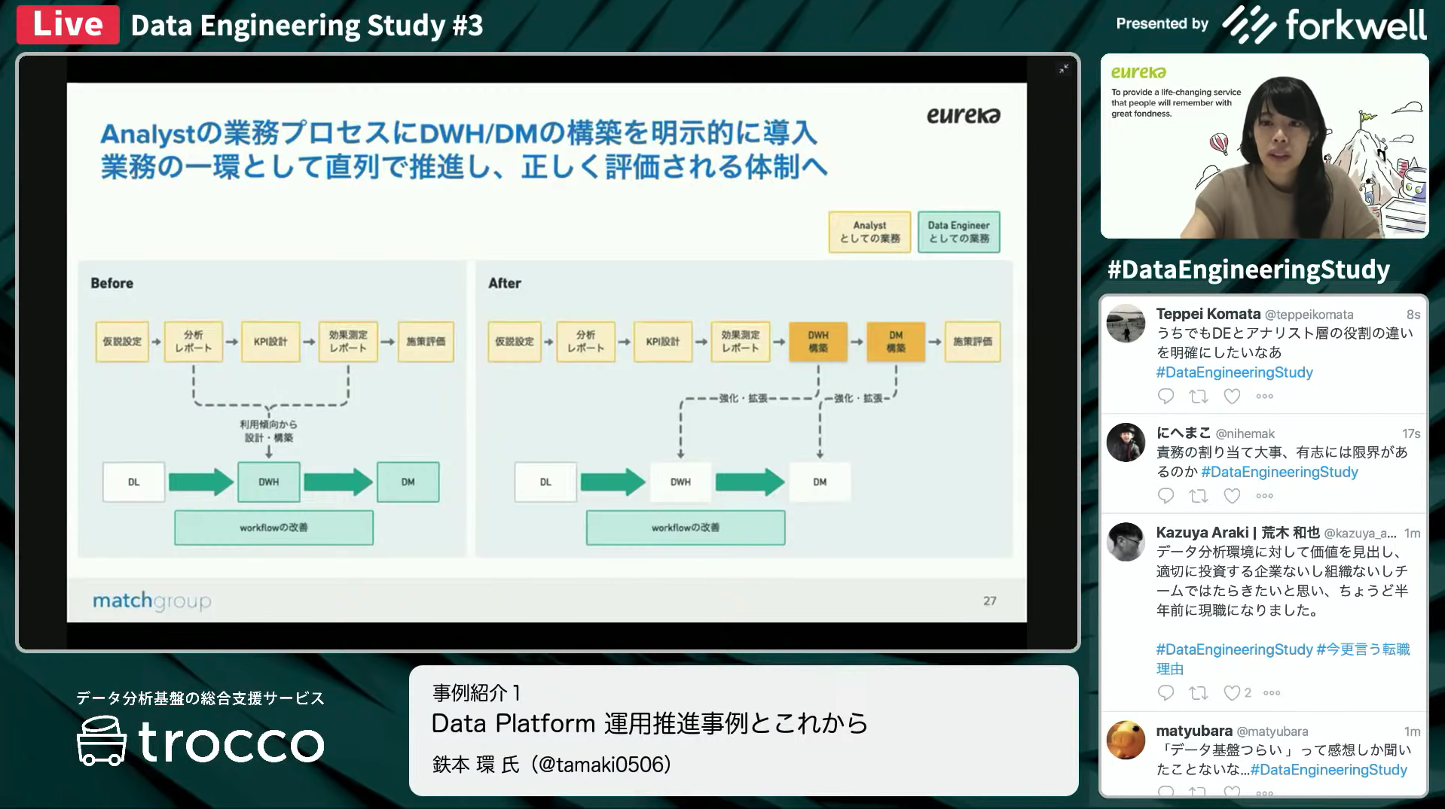Click the Teppei Komata display name
Image resolution: width=1445 pixels, height=809 pixels.
[1208, 314]
